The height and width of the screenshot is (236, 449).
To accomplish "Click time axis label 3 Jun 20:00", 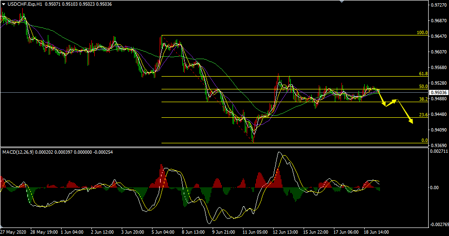I will 133,232.
